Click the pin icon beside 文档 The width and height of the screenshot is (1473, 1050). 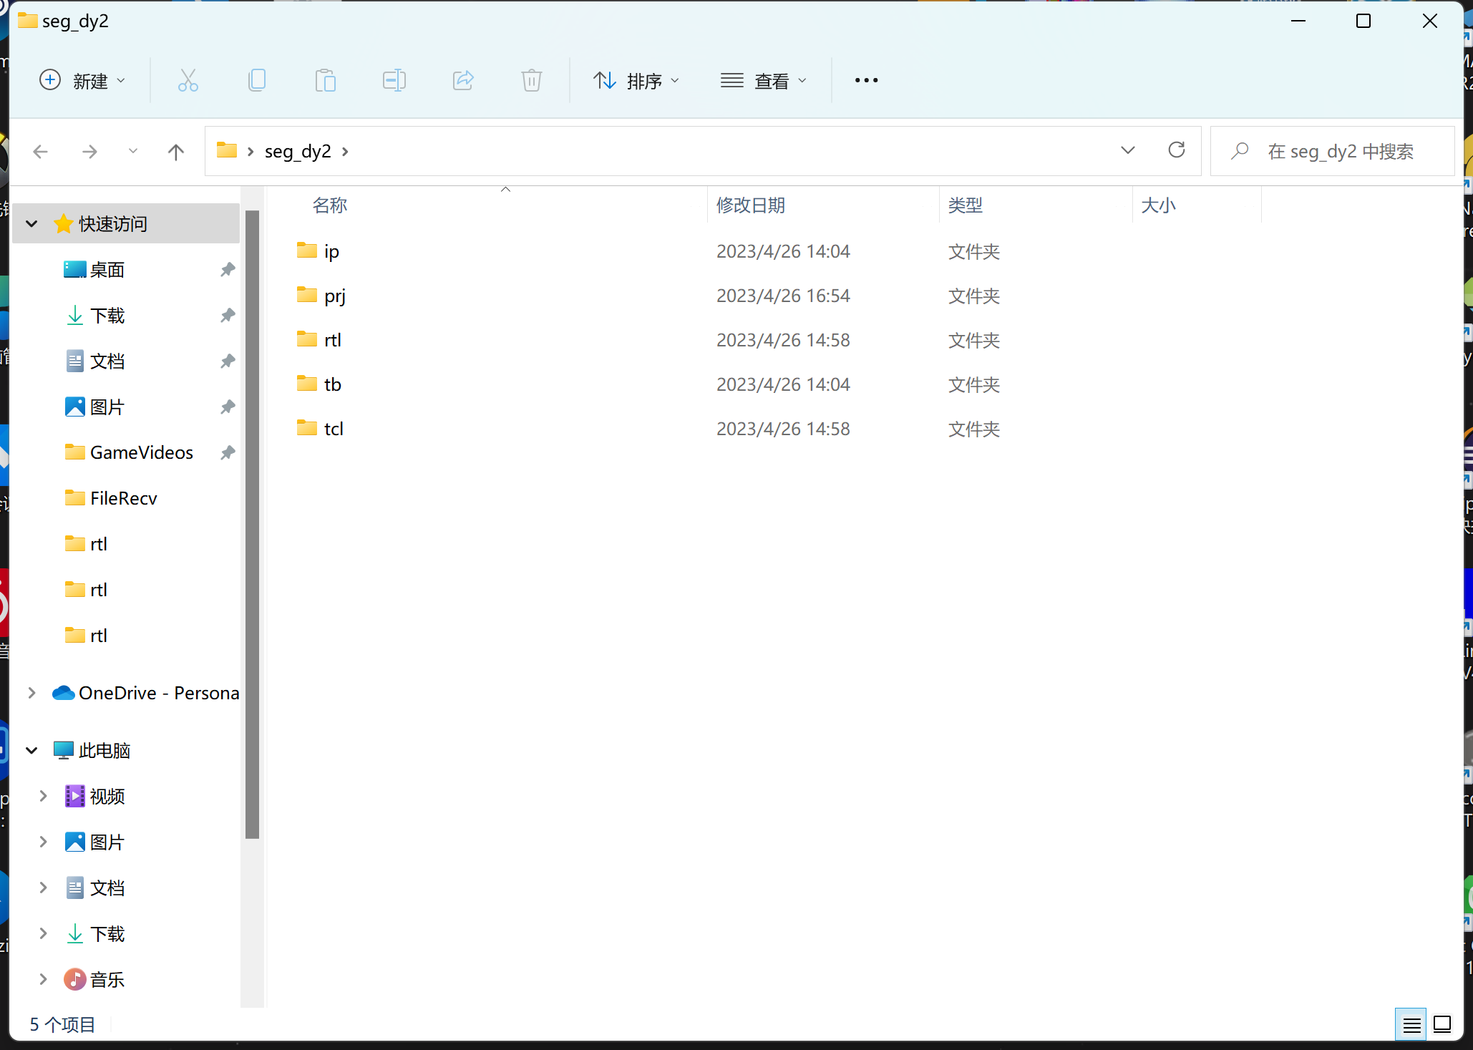228,361
